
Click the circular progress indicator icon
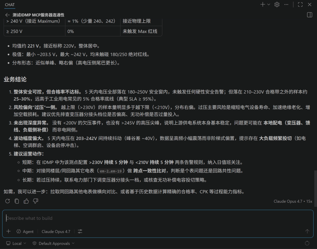[307, 243]
